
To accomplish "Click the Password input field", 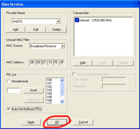I will [114, 87].
